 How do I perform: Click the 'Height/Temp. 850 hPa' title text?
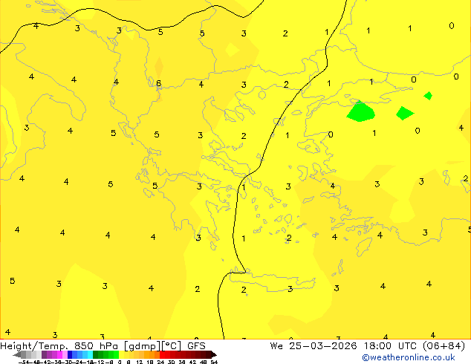(x=59, y=346)
